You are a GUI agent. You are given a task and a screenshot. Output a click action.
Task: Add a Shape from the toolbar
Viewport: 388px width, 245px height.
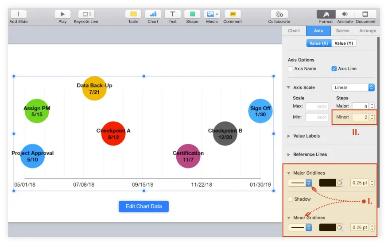[192, 14]
